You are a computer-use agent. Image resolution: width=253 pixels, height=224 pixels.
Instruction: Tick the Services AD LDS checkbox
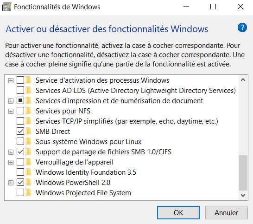coord(20,90)
